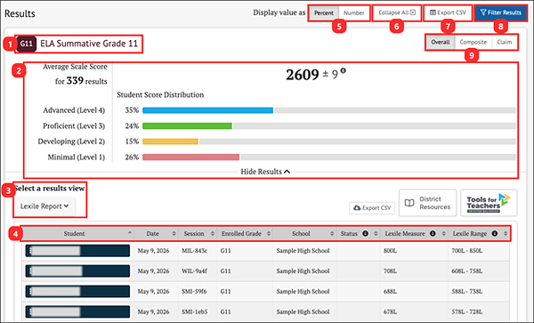Click Collapse All button
The height and width of the screenshot is (323, 534).
tap(397, 12)
